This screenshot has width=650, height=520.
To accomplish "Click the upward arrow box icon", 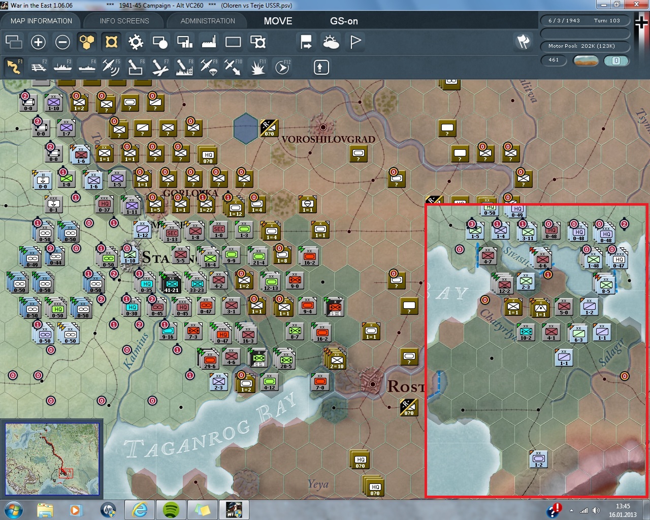I will tap(321, 67).
